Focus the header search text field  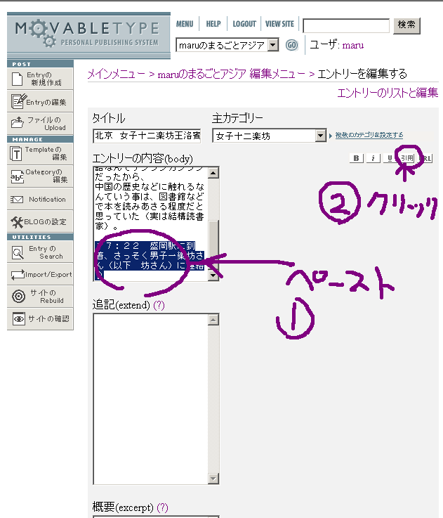point(346,26)
